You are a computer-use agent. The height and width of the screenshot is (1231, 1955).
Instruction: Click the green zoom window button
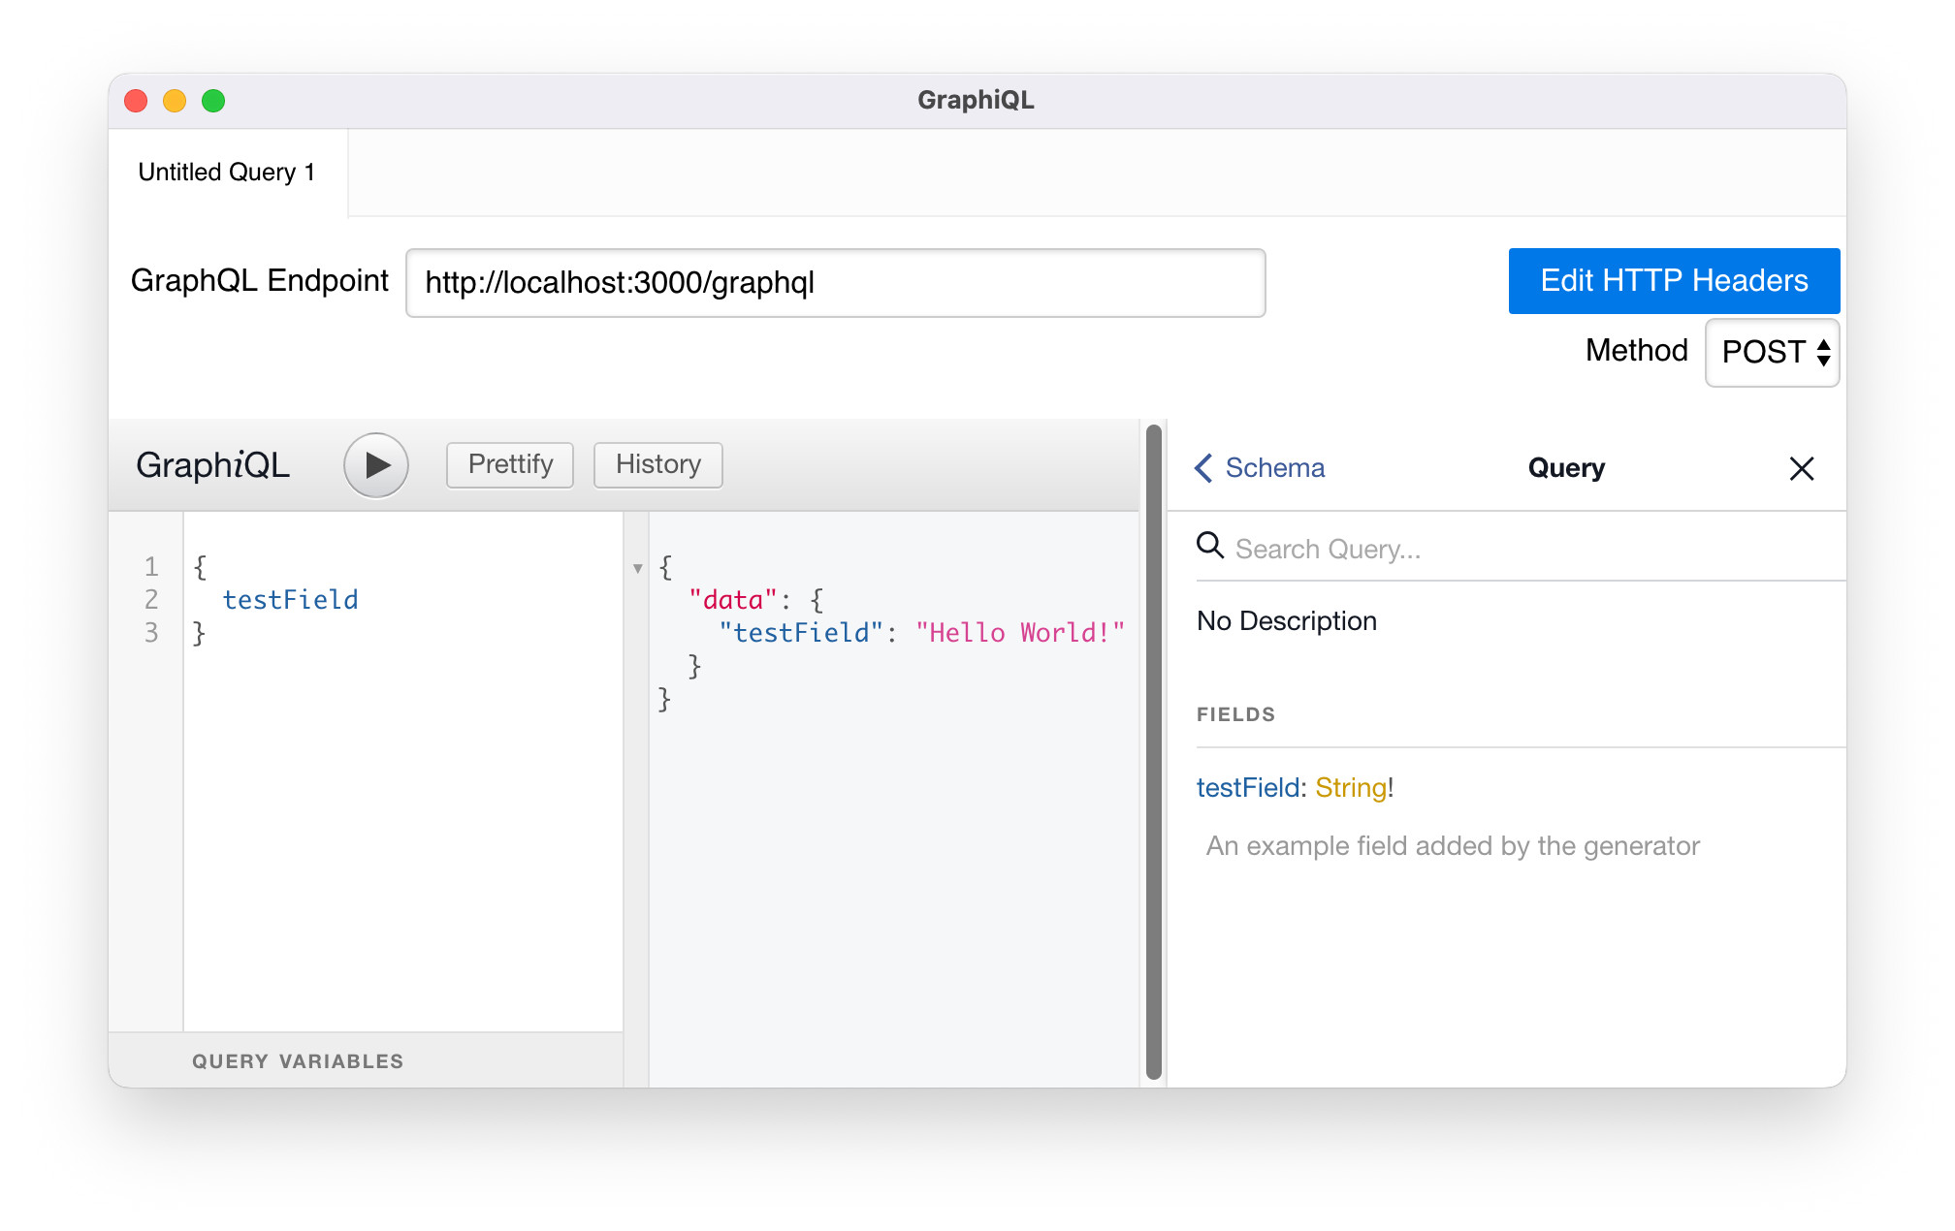213,101
